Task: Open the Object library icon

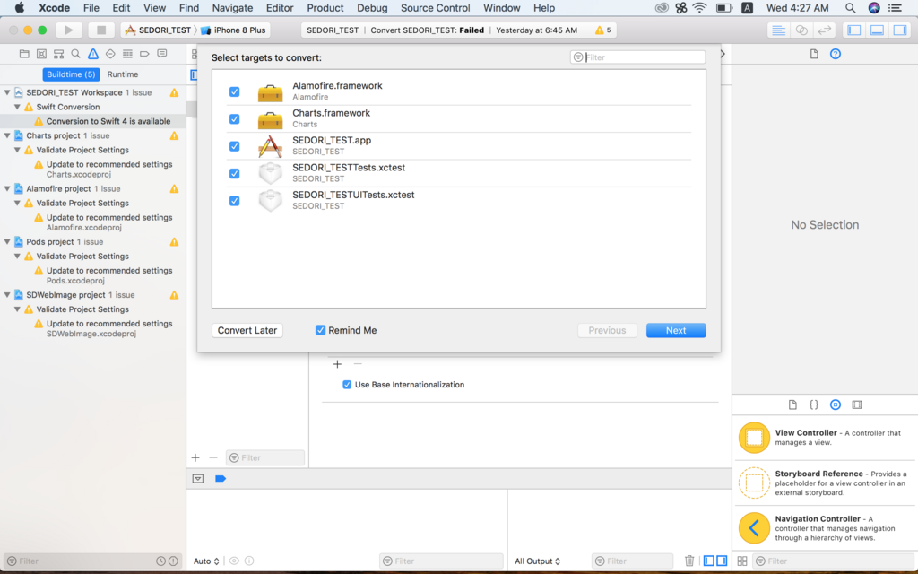Action: coord(836,404)
